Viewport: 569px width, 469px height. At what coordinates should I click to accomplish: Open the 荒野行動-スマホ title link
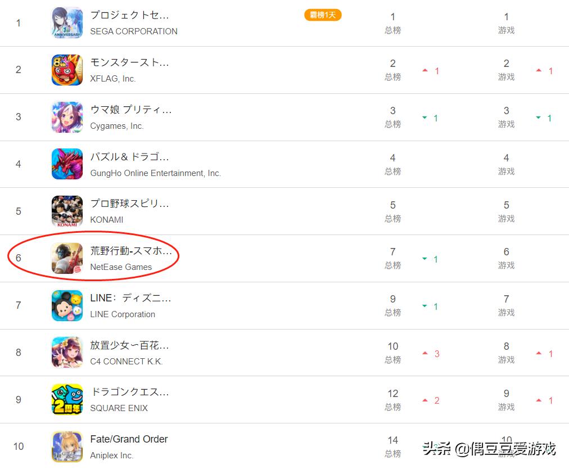point(131,251)
